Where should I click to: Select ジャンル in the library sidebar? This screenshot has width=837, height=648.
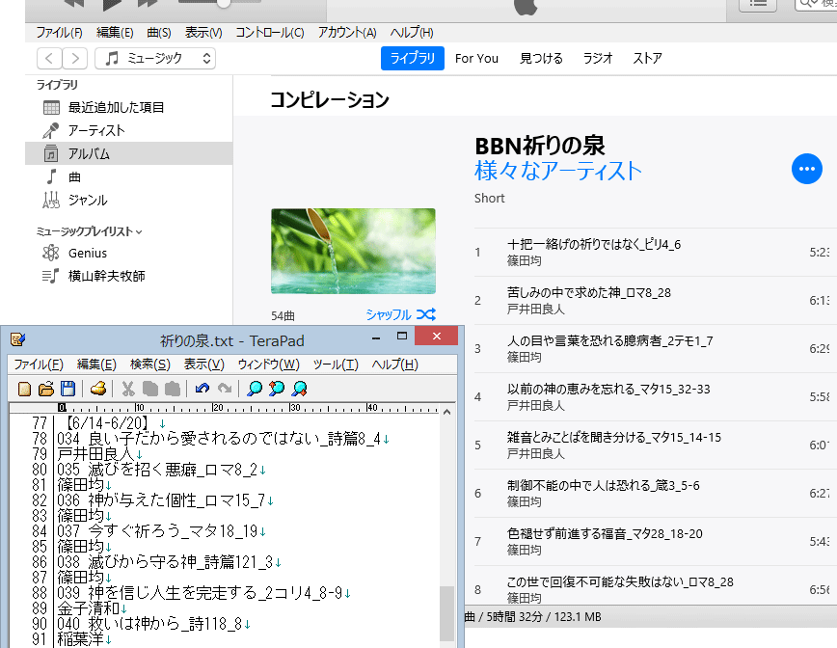[x=128, y=201]
